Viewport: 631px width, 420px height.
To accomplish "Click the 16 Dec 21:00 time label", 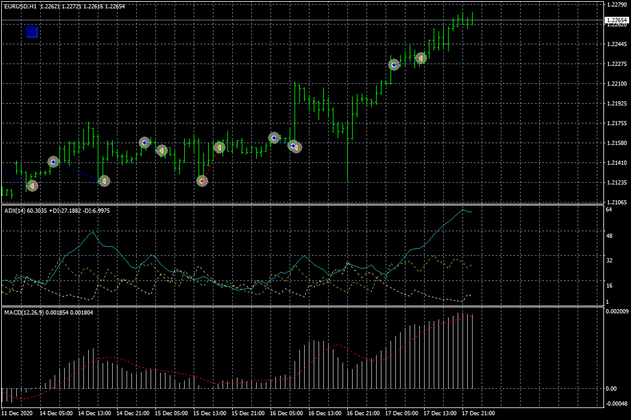I will pyautogui.click(x=363, y=413).
